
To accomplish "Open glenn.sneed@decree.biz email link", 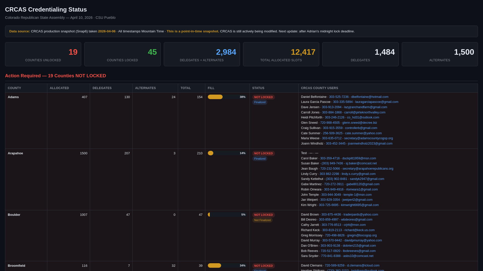I will [x=359, y=123].
